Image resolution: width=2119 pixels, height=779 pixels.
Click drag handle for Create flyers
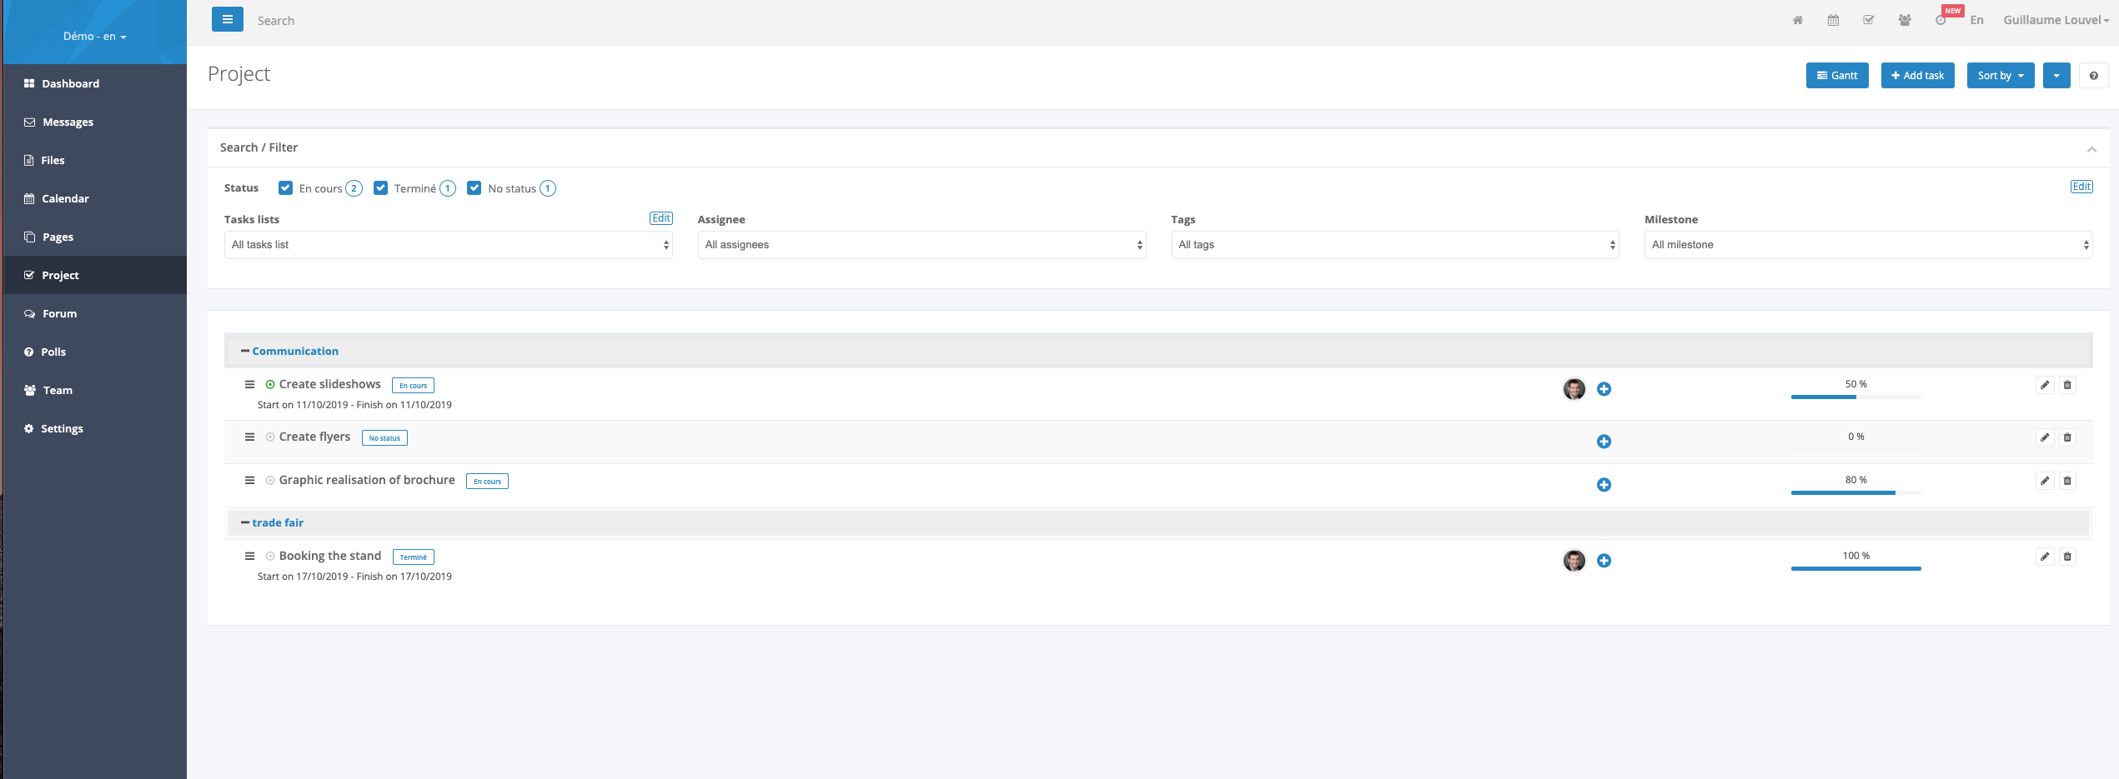click(x=249, y=437)
